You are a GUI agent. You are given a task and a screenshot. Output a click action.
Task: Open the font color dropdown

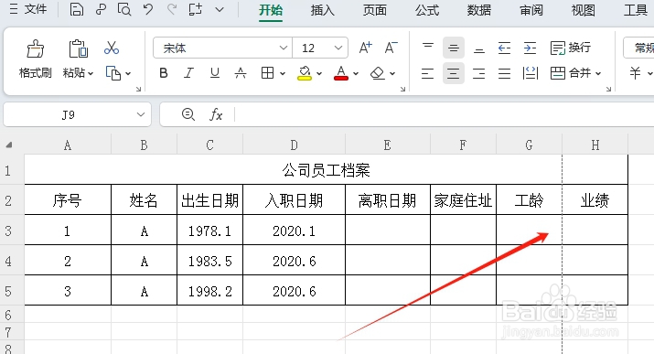[x=356, y=74]
